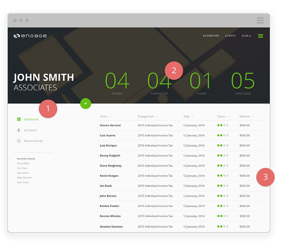Viewport: 307px width, 249px height.
Task: Click John Barnes's date cell
Action: [194, 196]
